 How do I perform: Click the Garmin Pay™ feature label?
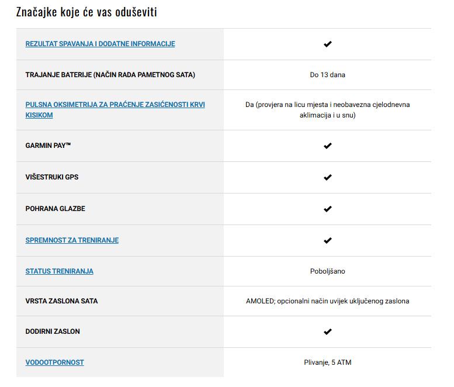tap(48, 146)
